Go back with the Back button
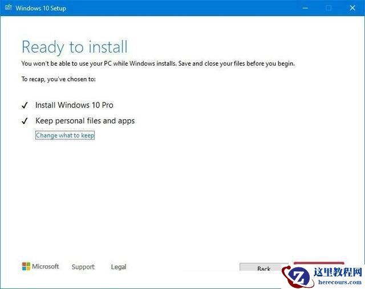The width and height of the screenshot is (365, 289). [x=263, y=267]
